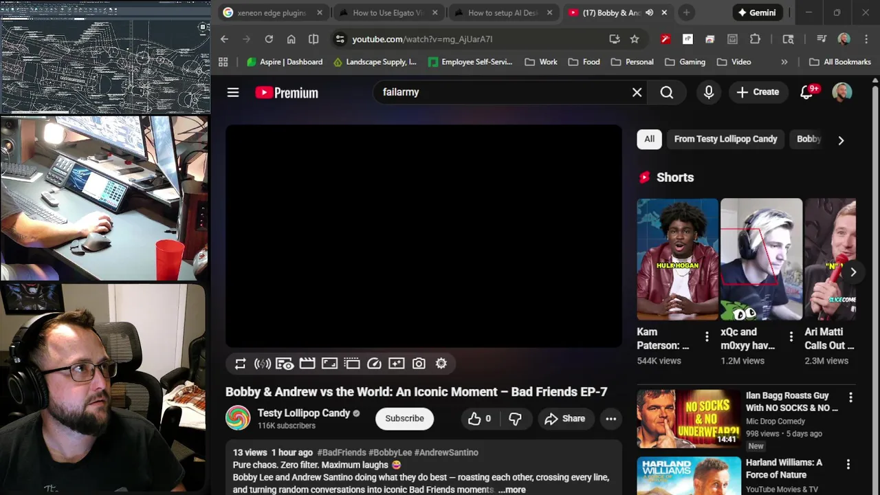This screenshot has width=880, height=495.
Task: Open the Create menu
Action: (758, 92)
